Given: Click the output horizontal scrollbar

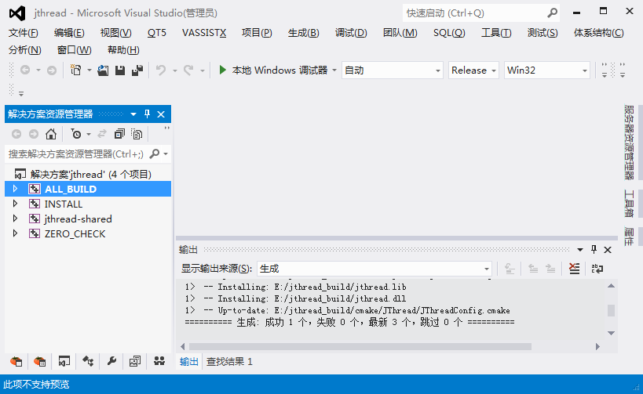Looking at the screenshot, I should click(x=360, y=346).
